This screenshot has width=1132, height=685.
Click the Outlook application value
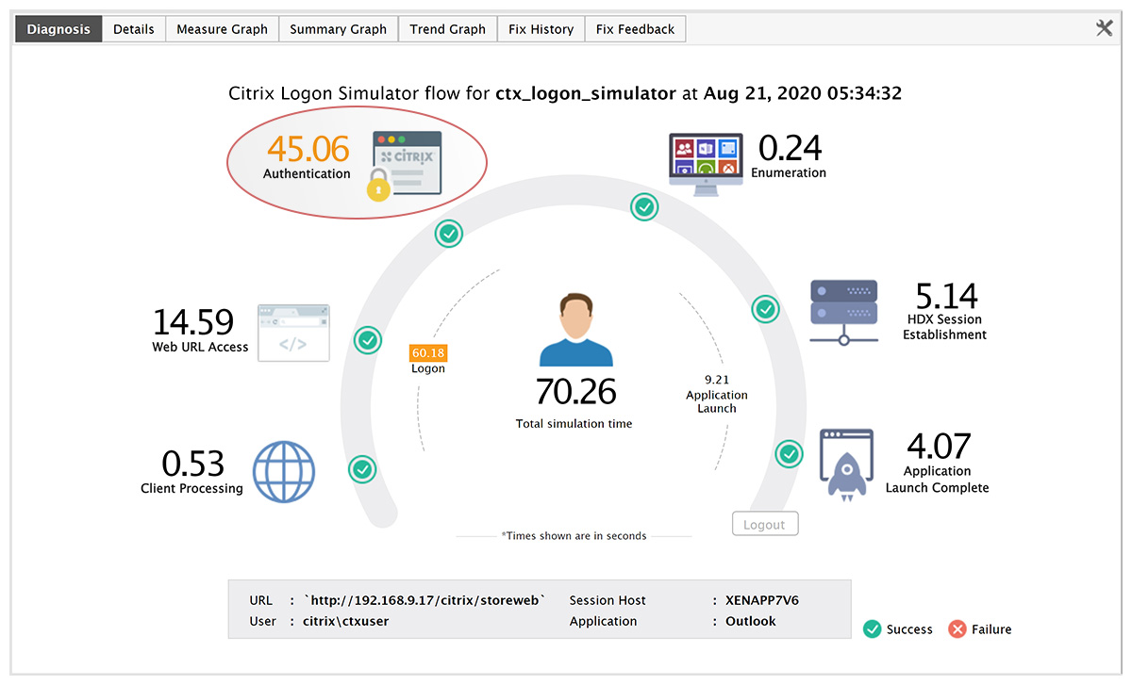click(751, 621)
